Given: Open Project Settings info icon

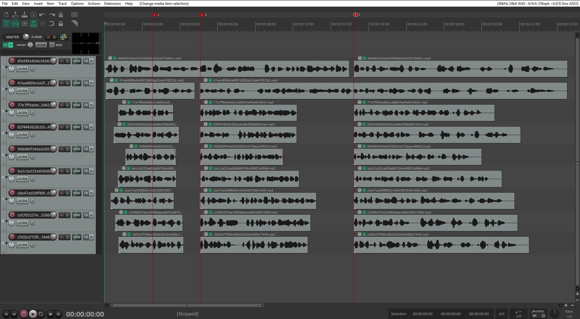Looking at the screenshot, I should point(33,14).
